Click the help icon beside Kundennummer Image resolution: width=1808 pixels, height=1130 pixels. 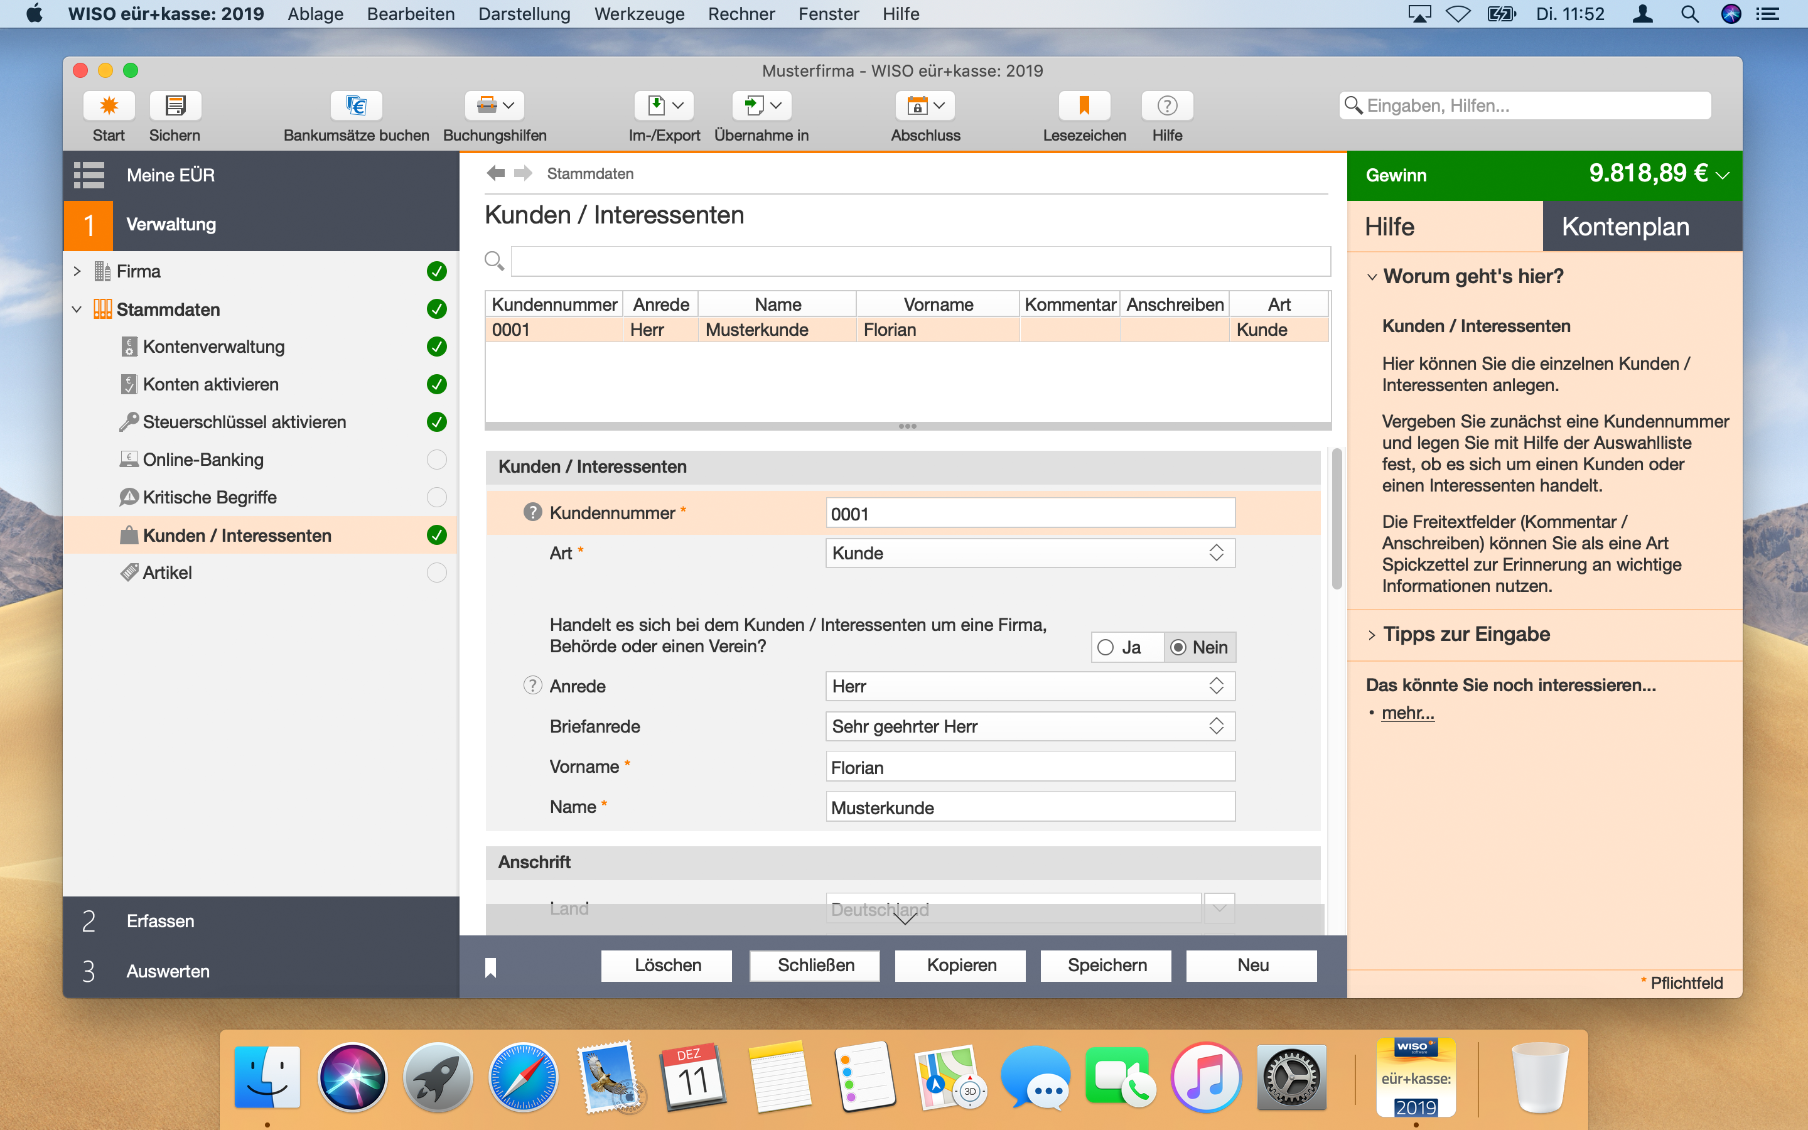tap(532, 513)
